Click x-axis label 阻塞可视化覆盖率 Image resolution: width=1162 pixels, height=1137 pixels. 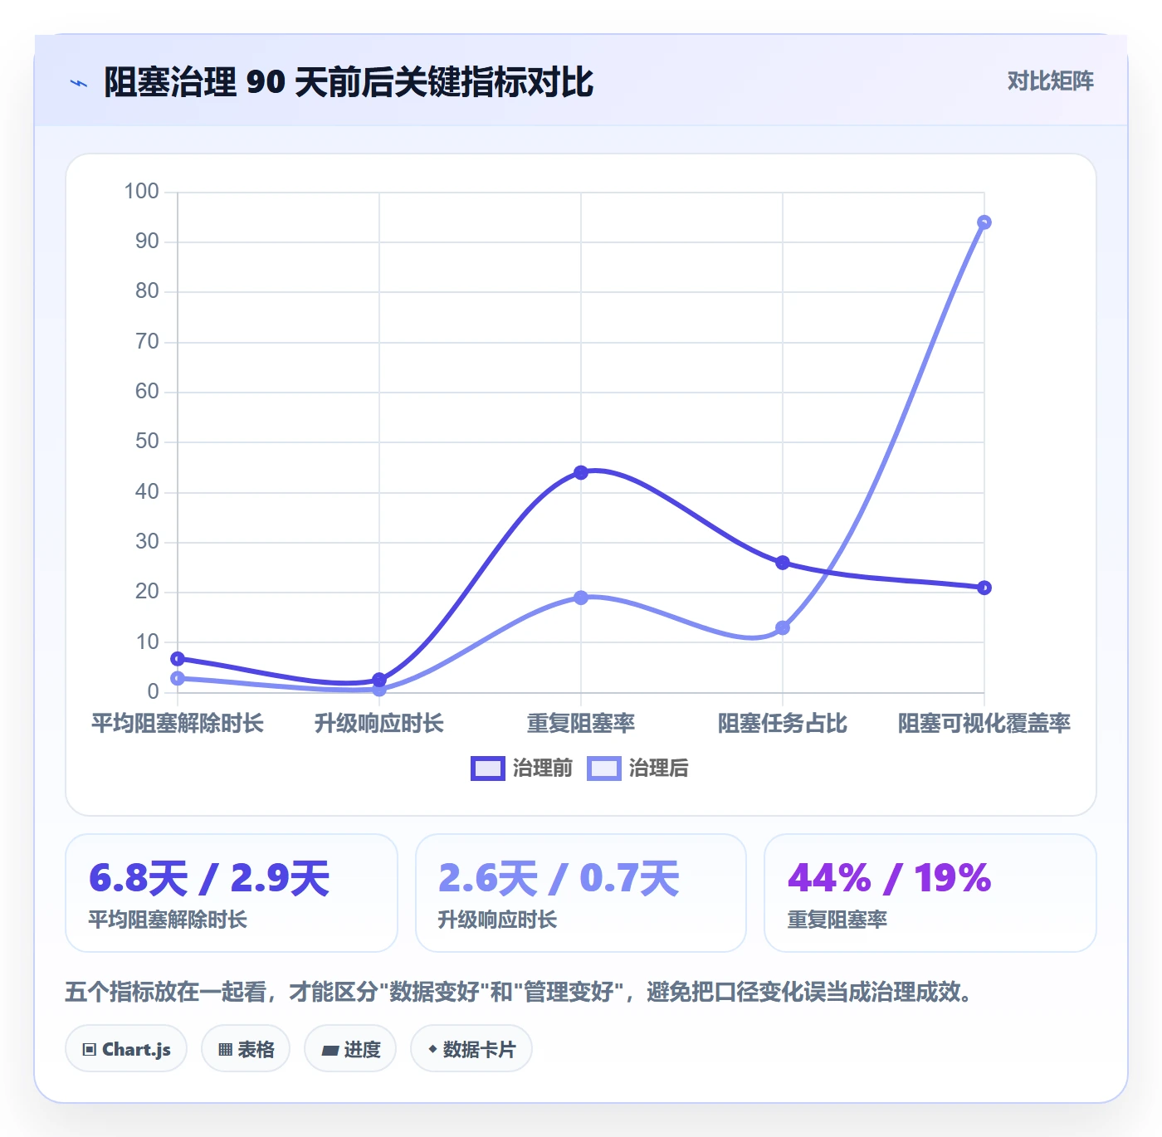[984, 724]
